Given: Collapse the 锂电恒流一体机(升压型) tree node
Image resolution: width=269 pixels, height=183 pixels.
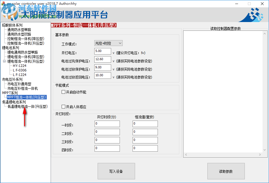Looking at the screenshot, I should [4, 61].
